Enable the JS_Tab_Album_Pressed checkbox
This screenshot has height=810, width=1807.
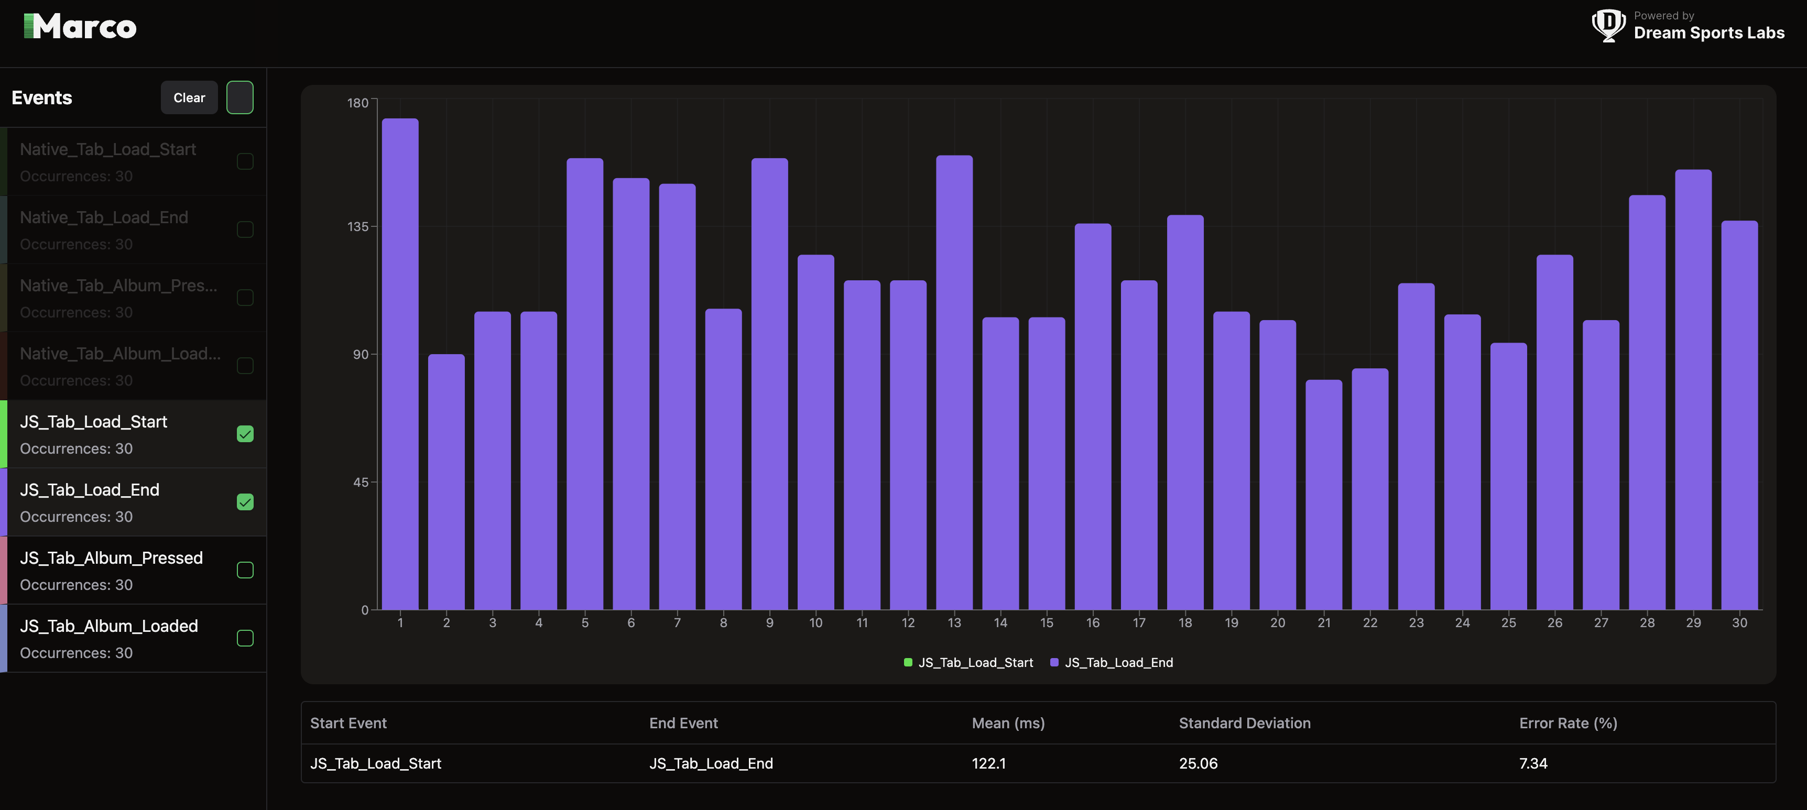[245, 570]
